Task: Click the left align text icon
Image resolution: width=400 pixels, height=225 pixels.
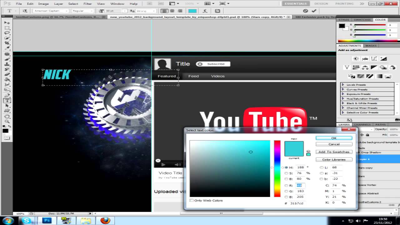Action: [x=164, y=11]
